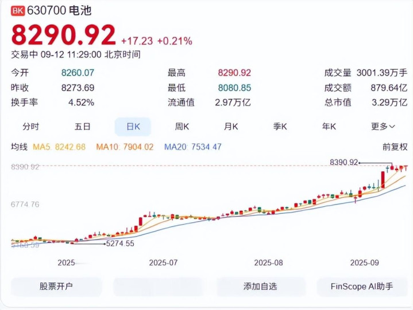
Task: Toggle the MA20 moving average indicator
Action: click(193, 147)
